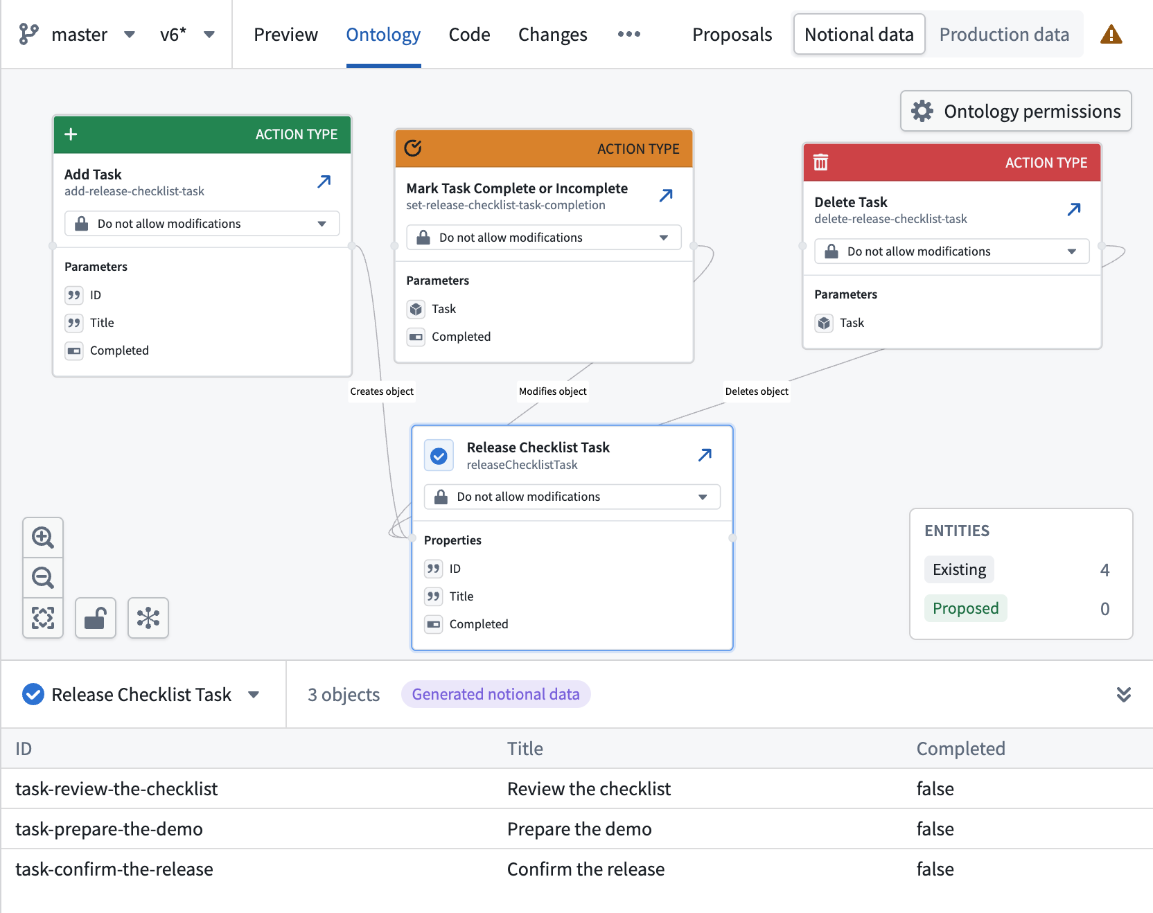The image size is (1153, 913).
Task: Click the Add Task card title
Action: [x=93, y=175]
